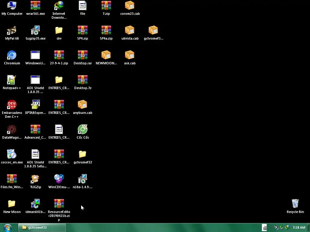310x232 pixels.
Task: Select the ENTRIES_CR... folder icon
Action: (x=59, y=80)
